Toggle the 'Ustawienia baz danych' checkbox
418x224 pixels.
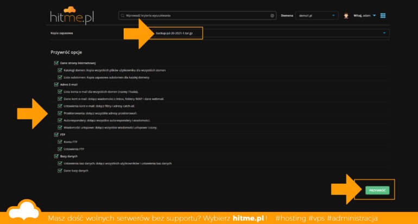(60, 164)
